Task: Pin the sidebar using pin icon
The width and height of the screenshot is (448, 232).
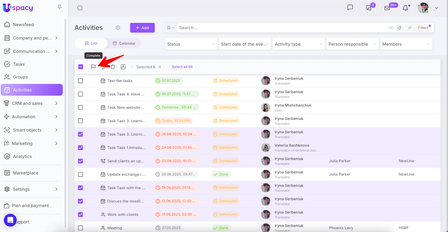Action: click(x=60, y=7)
